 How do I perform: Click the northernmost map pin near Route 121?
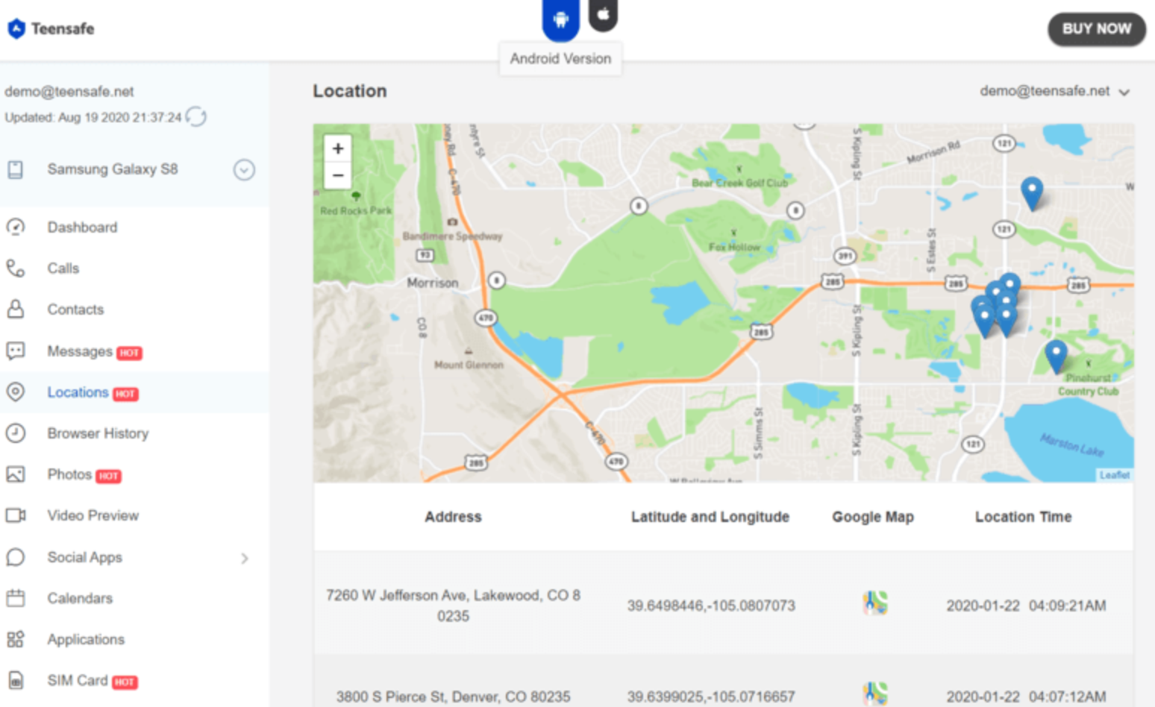[1032, 194]
